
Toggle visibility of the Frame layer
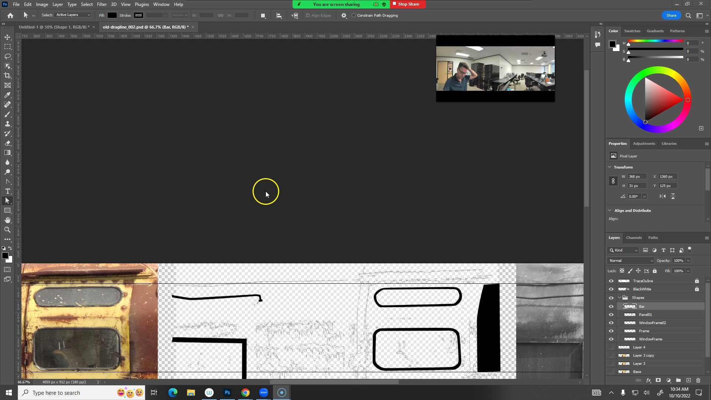click(x=611, y=331)
